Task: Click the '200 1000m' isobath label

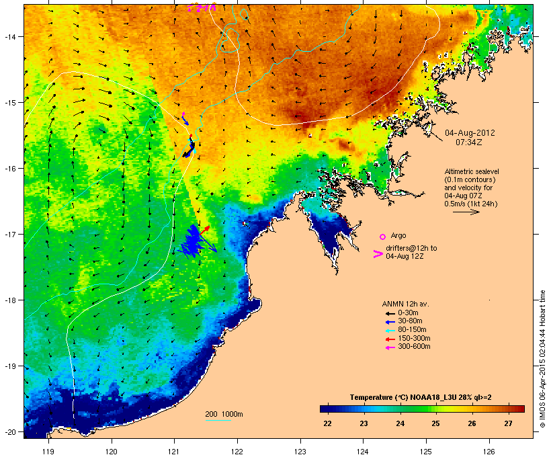Action: point(224,414)
